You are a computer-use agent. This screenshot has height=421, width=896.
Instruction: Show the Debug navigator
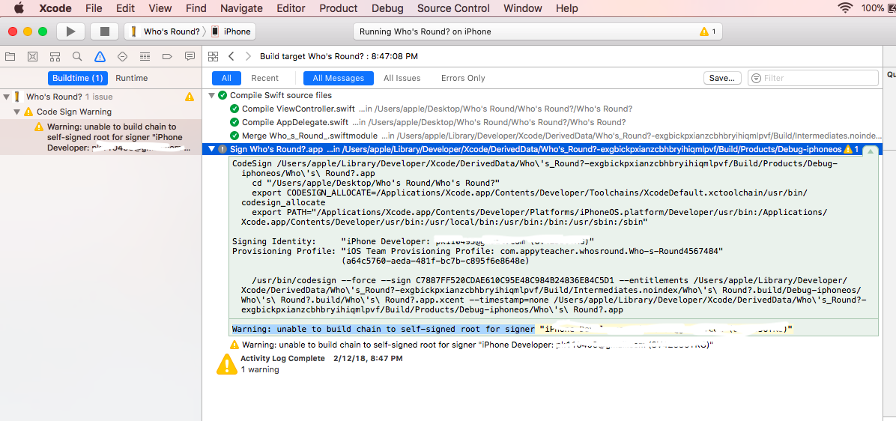145,56
